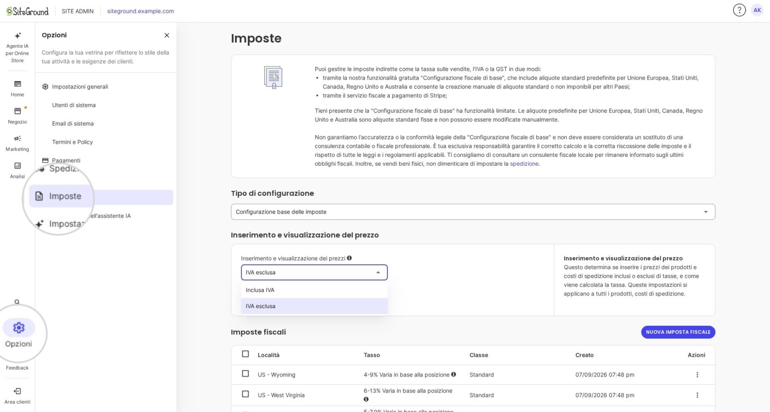Open actions menu for US - Wyoming
Screen dimensions: 770x412
[697, 375]
